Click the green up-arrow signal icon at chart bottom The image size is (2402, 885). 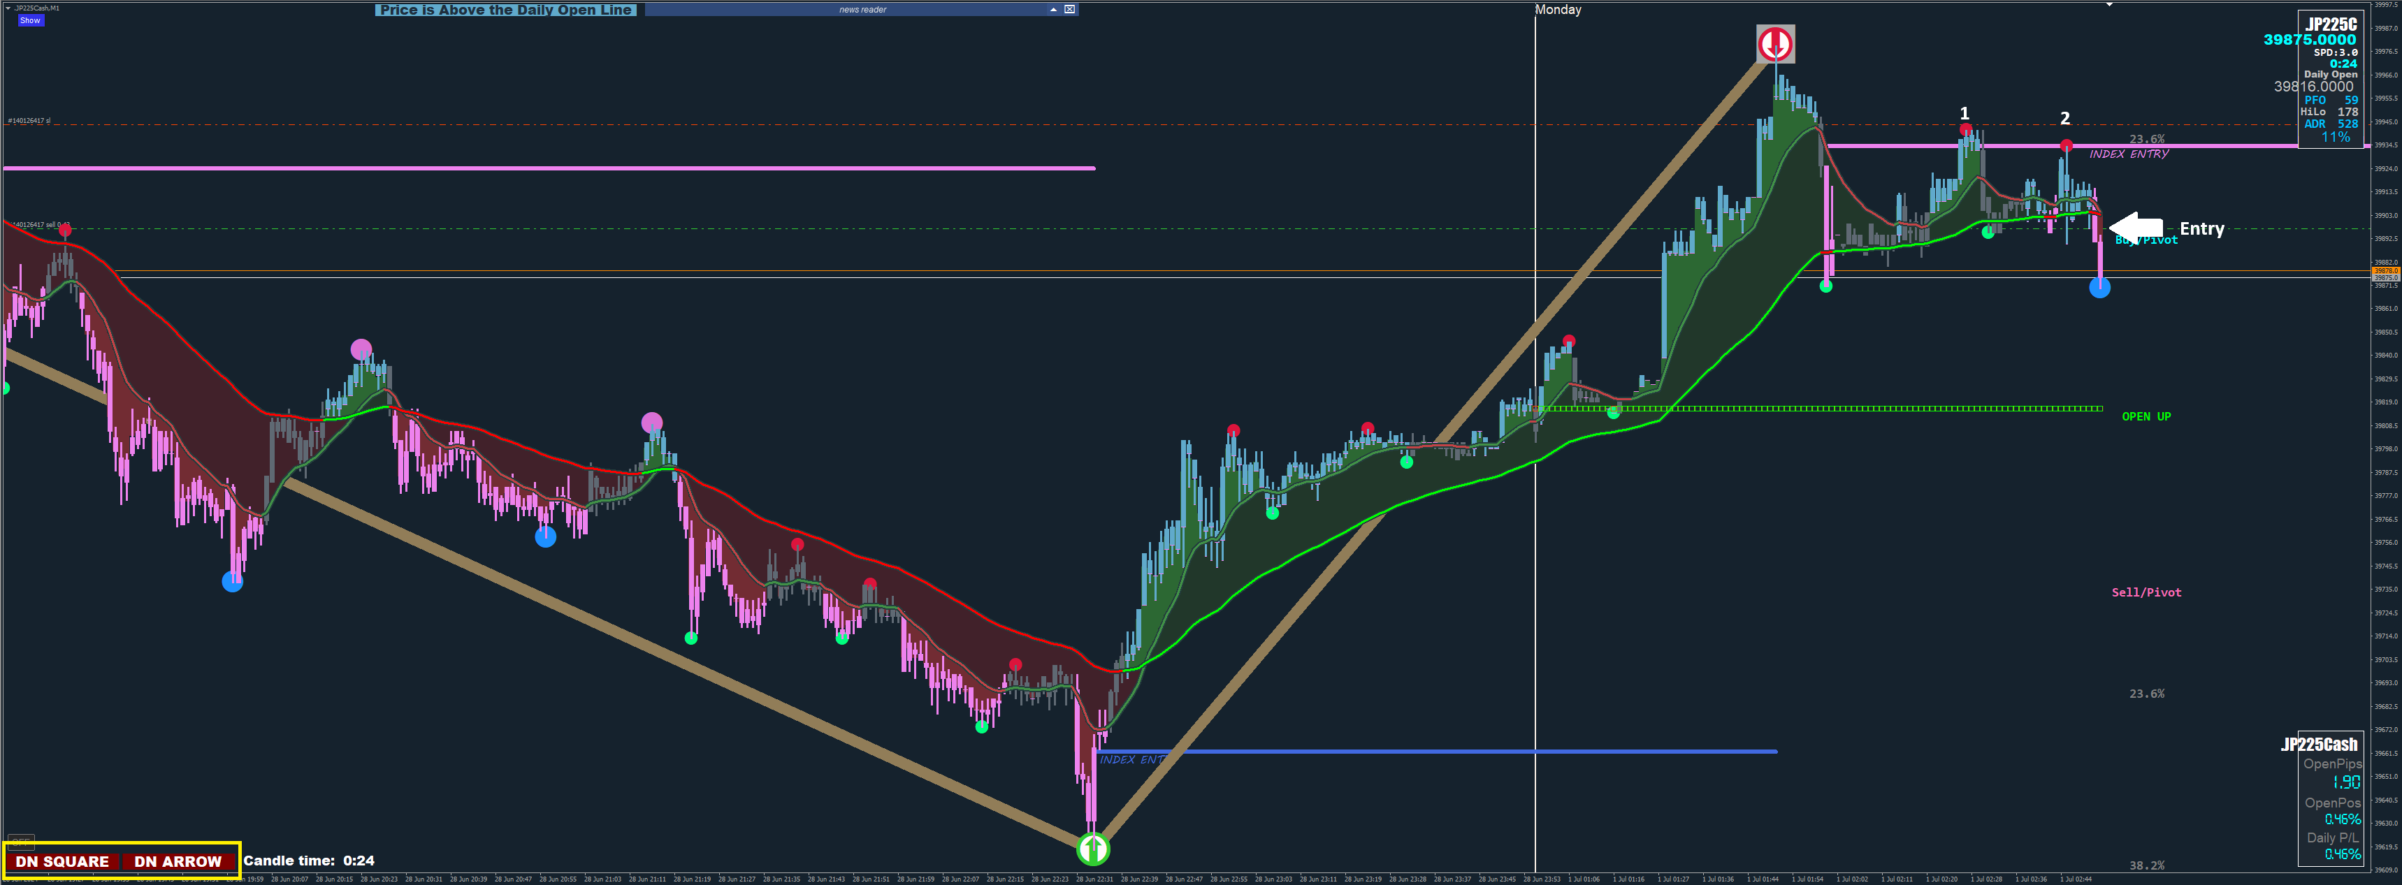(1093, 849)
